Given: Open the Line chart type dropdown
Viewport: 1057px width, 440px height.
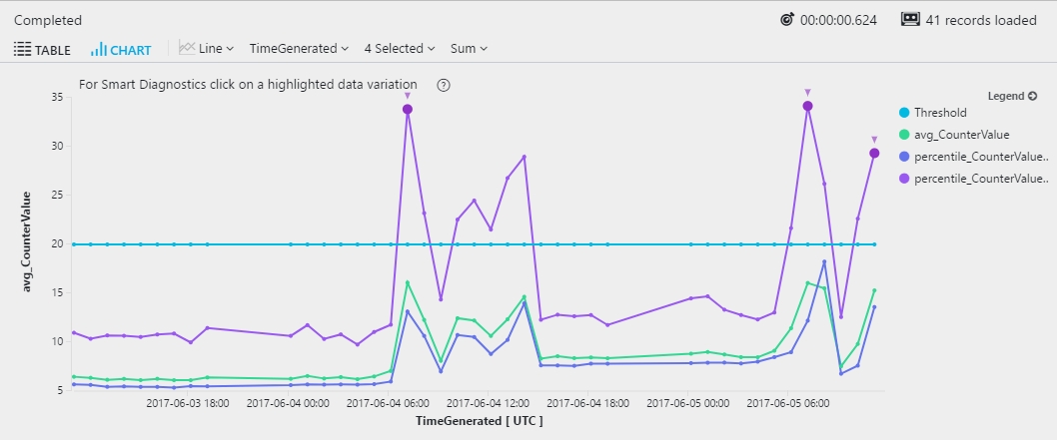Looking at the screenshot, I should (x=206, y=49).
